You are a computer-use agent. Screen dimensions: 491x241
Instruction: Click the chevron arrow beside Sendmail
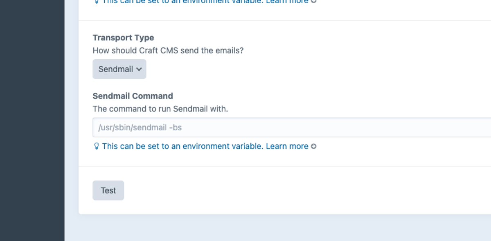pyautogui.click(x=139, y=69)
